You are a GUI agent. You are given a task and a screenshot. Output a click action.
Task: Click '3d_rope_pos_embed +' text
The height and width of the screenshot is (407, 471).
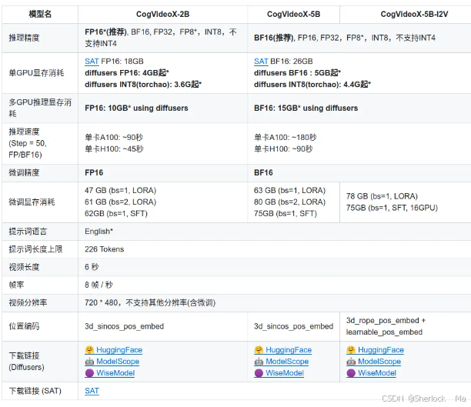pyautogui.click(x=386, y=321)
